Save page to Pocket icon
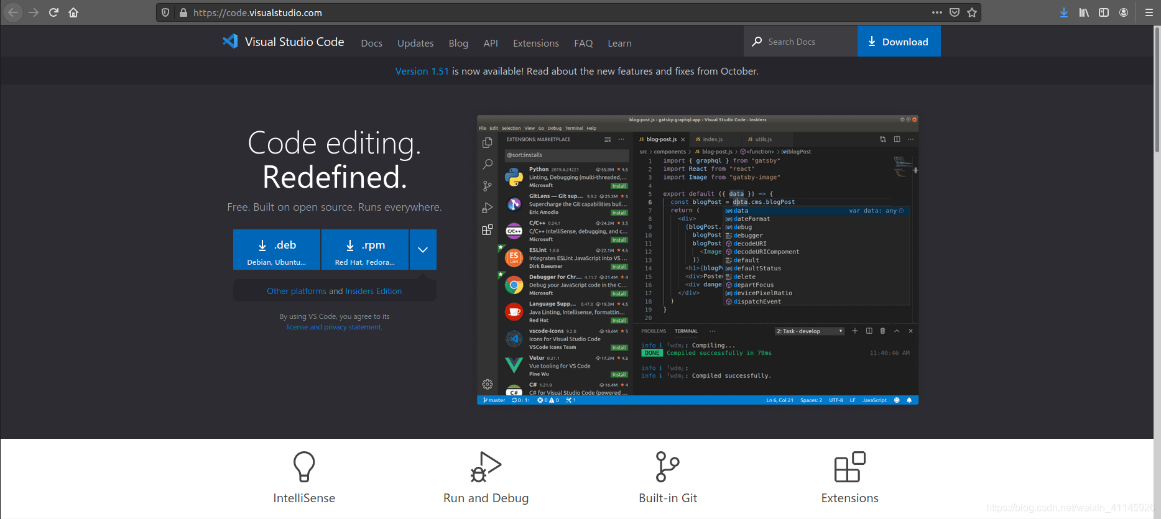The height and width of the screenshot is (519, 1161). [x=955, y=12]
